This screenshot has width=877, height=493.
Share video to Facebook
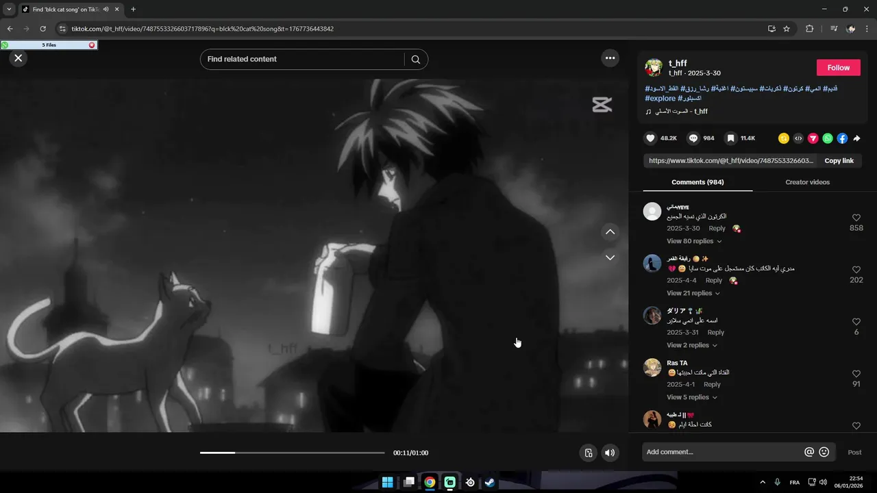[842, 138]
